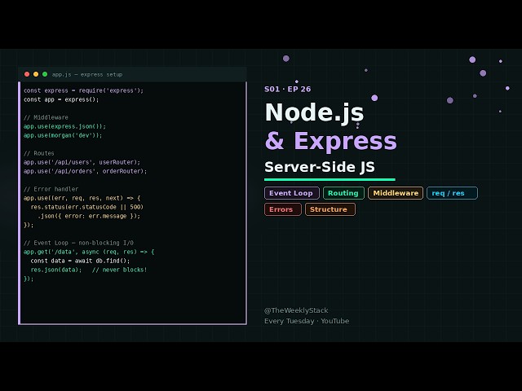Select the Event Loop tag
The height and width of the screenshot is (391, 522).
(x=292, y=193)
